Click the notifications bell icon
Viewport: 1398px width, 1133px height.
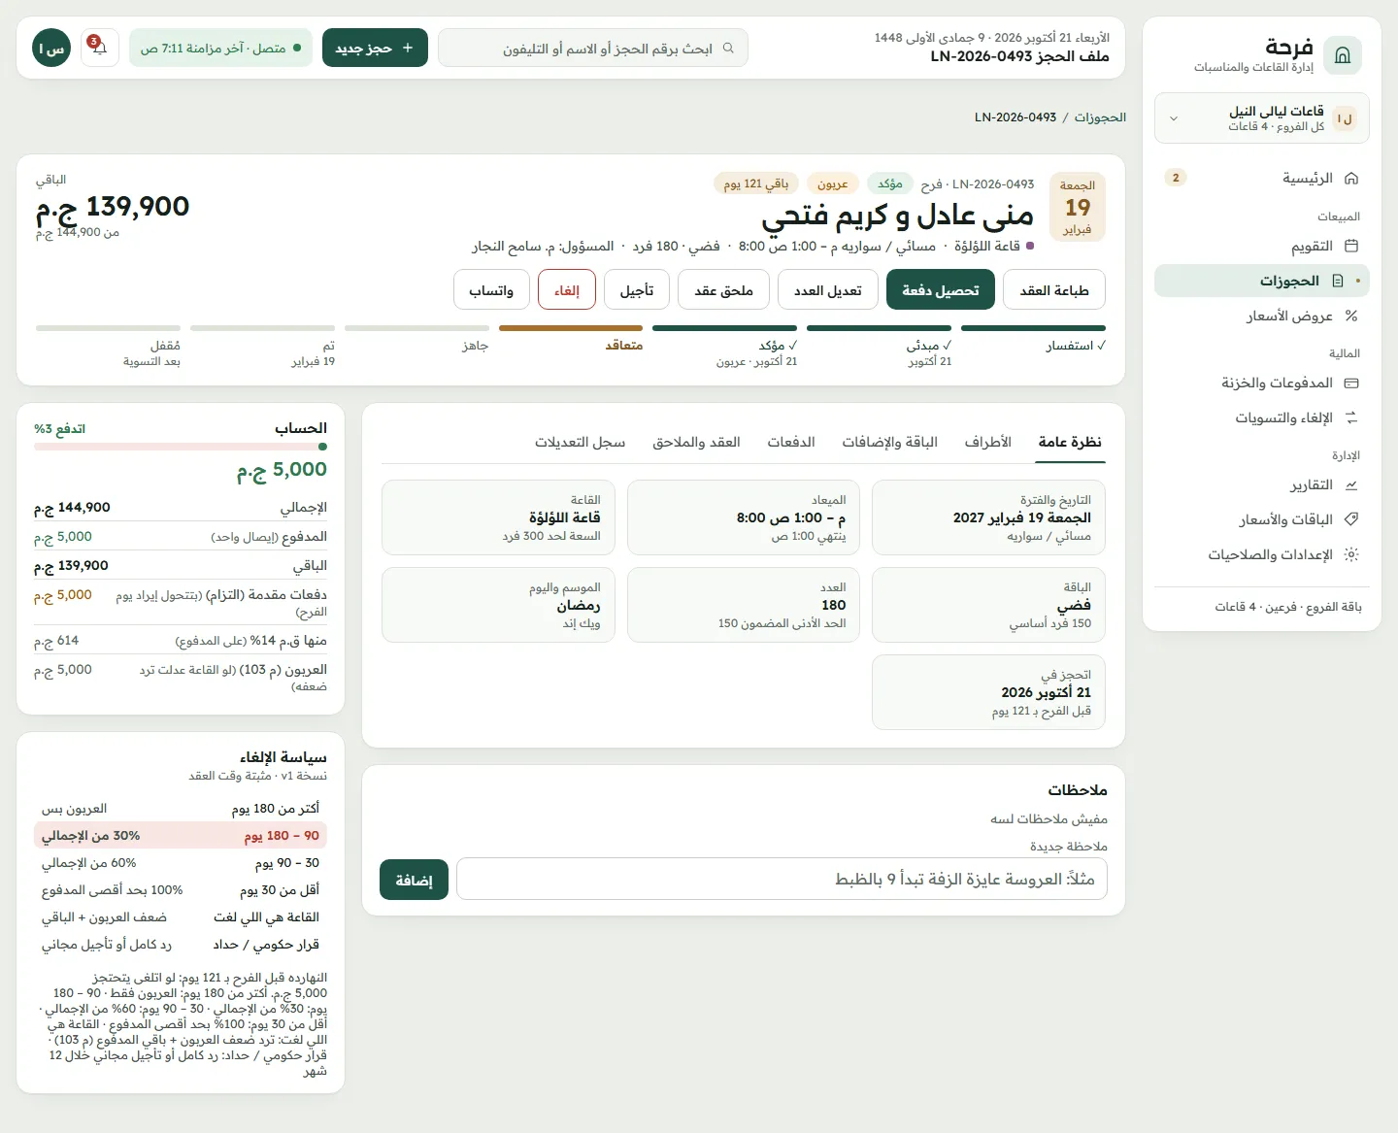[100, 48]
